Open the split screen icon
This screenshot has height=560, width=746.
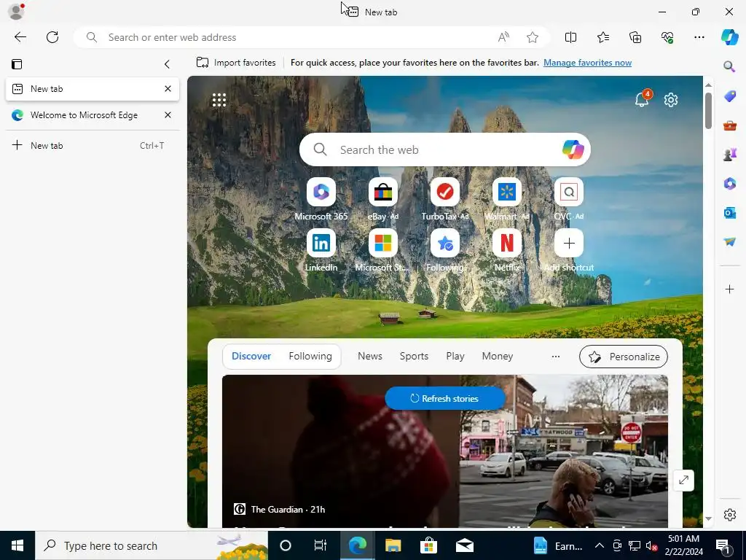pyautogui.click(x=570, y=37)
